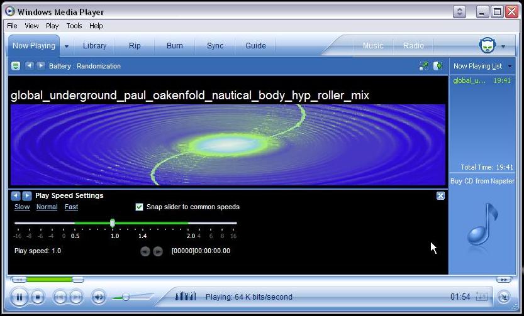Open the Napster online store icon

click(488, 45)
